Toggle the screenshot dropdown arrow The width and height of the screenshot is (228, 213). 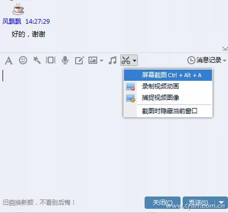(x=135, y=60)
